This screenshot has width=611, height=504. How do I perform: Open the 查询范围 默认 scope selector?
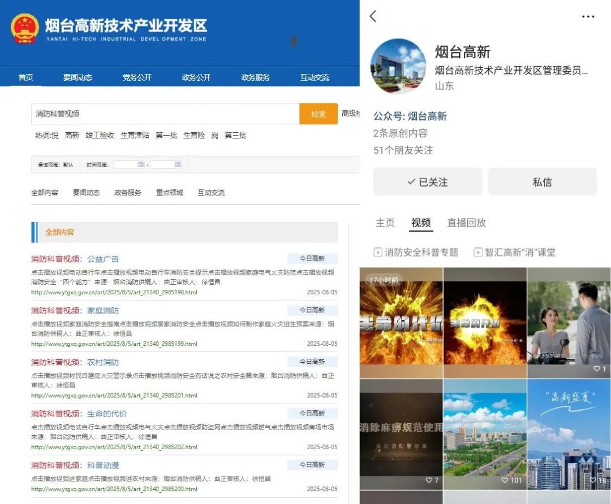click(x=55, y=165)
